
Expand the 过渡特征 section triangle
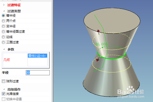click(4, 5)
